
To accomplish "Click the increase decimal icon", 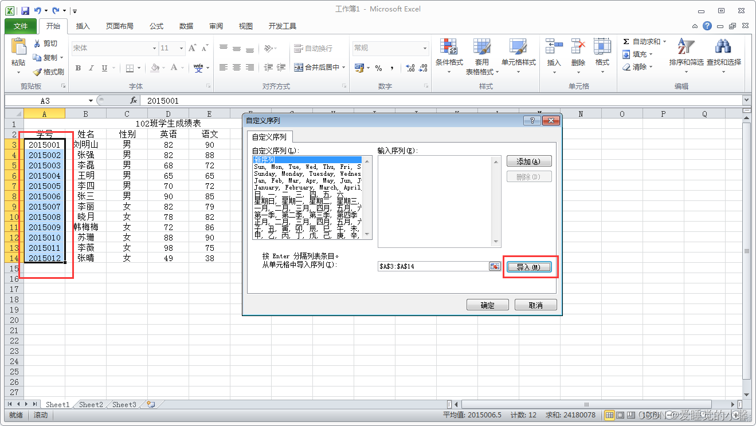I will pos(410,68).
